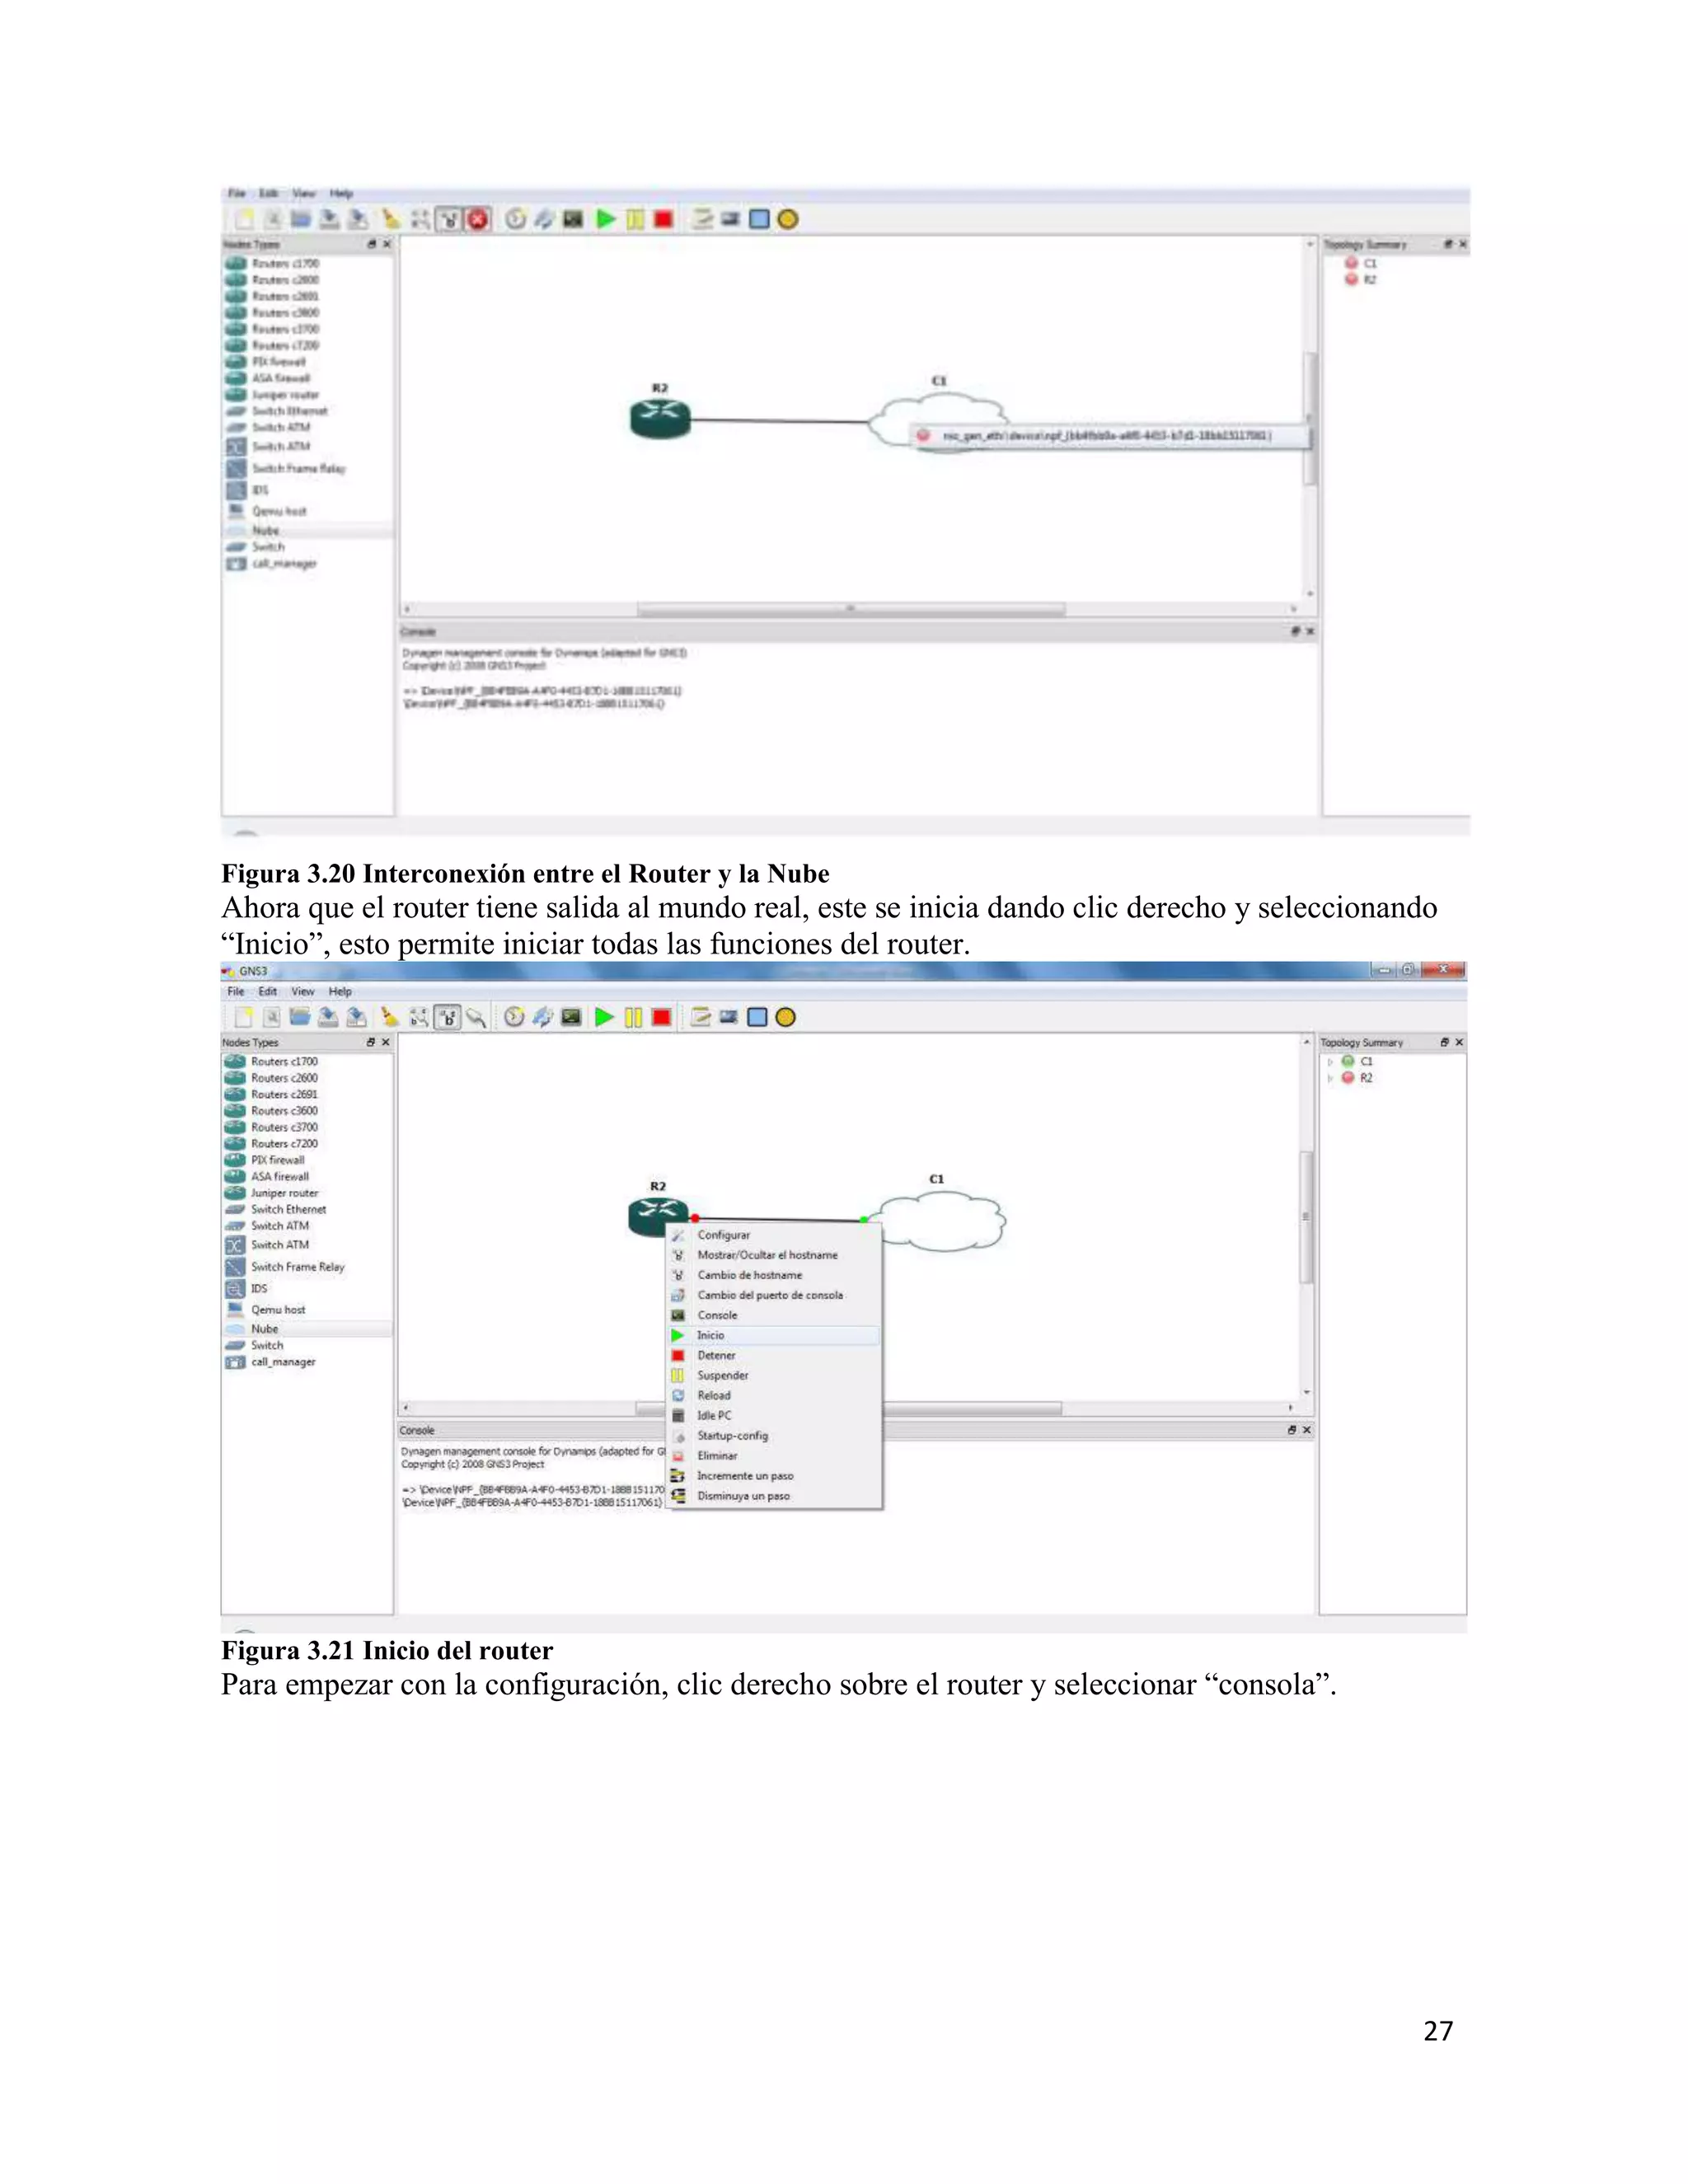The height and width of the screenshot is (2184, 1688).
Task: Choose Mostrar/Ocultar el hostname in context menu
Action: tap(775, 1255)
